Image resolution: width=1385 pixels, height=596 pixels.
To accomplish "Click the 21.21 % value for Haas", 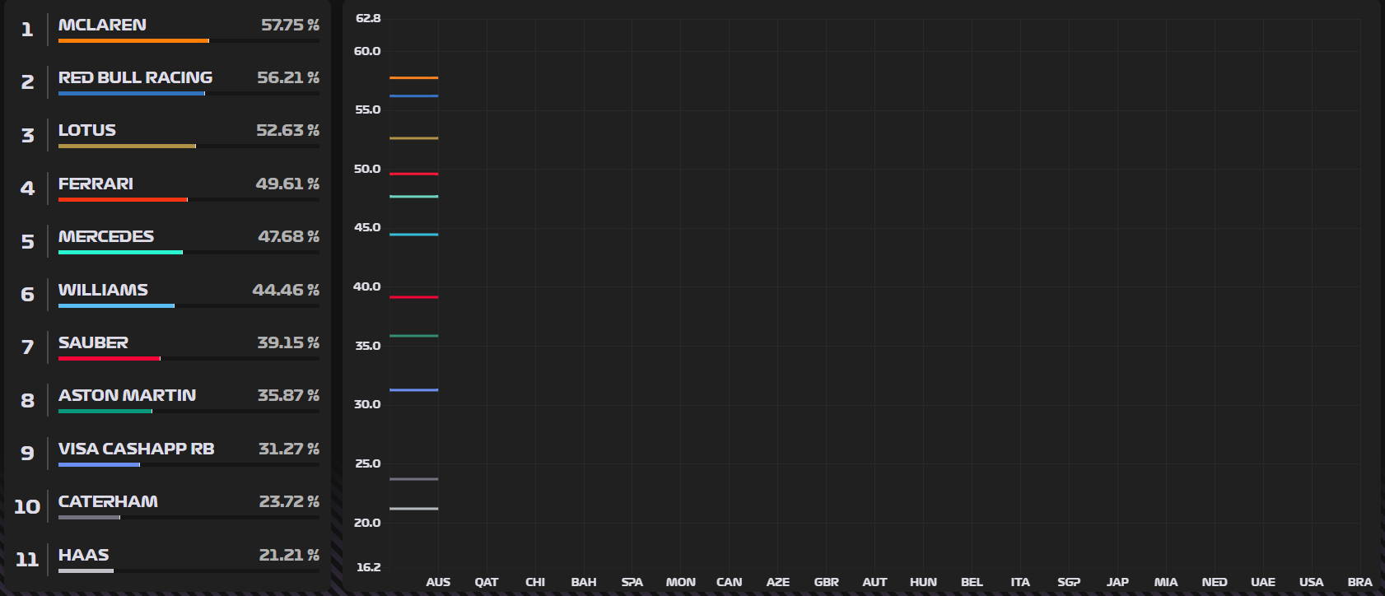I will click(x=289, y=555).
